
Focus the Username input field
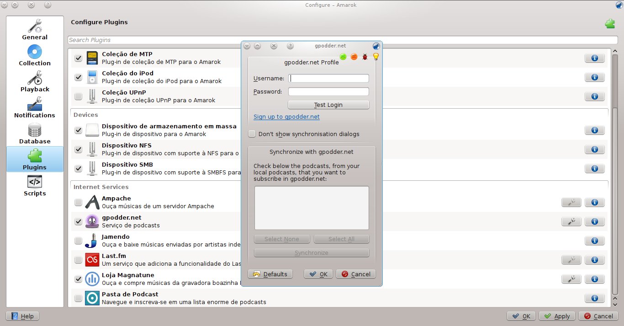pyautogui.click(x=328, y=79)
